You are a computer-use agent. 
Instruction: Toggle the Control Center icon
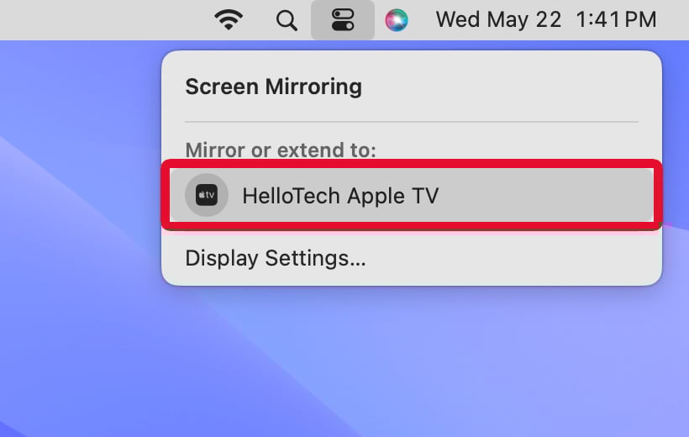point(343,20)
